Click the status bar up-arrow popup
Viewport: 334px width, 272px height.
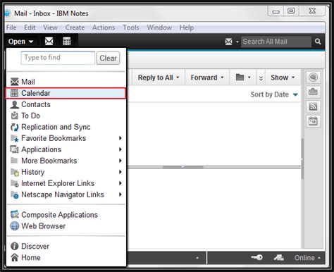(197, 258)
